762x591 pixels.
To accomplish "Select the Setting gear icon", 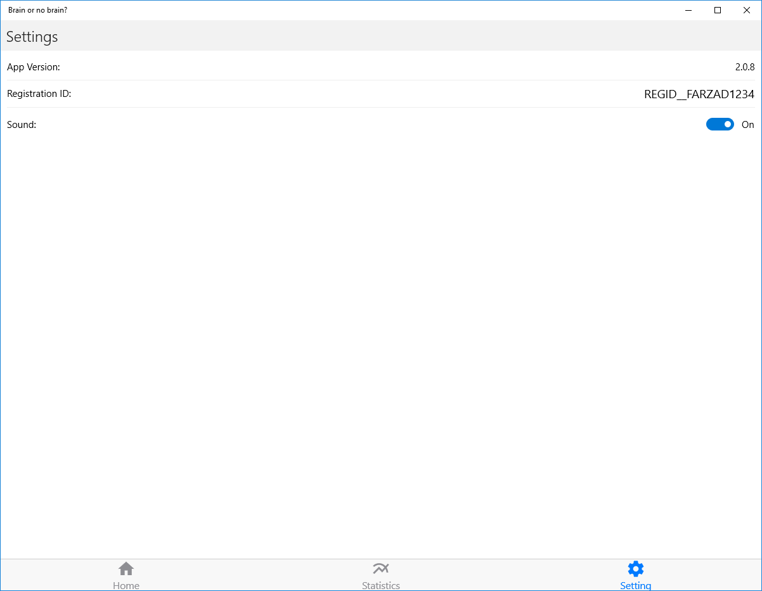I will [x=635, y=568].
